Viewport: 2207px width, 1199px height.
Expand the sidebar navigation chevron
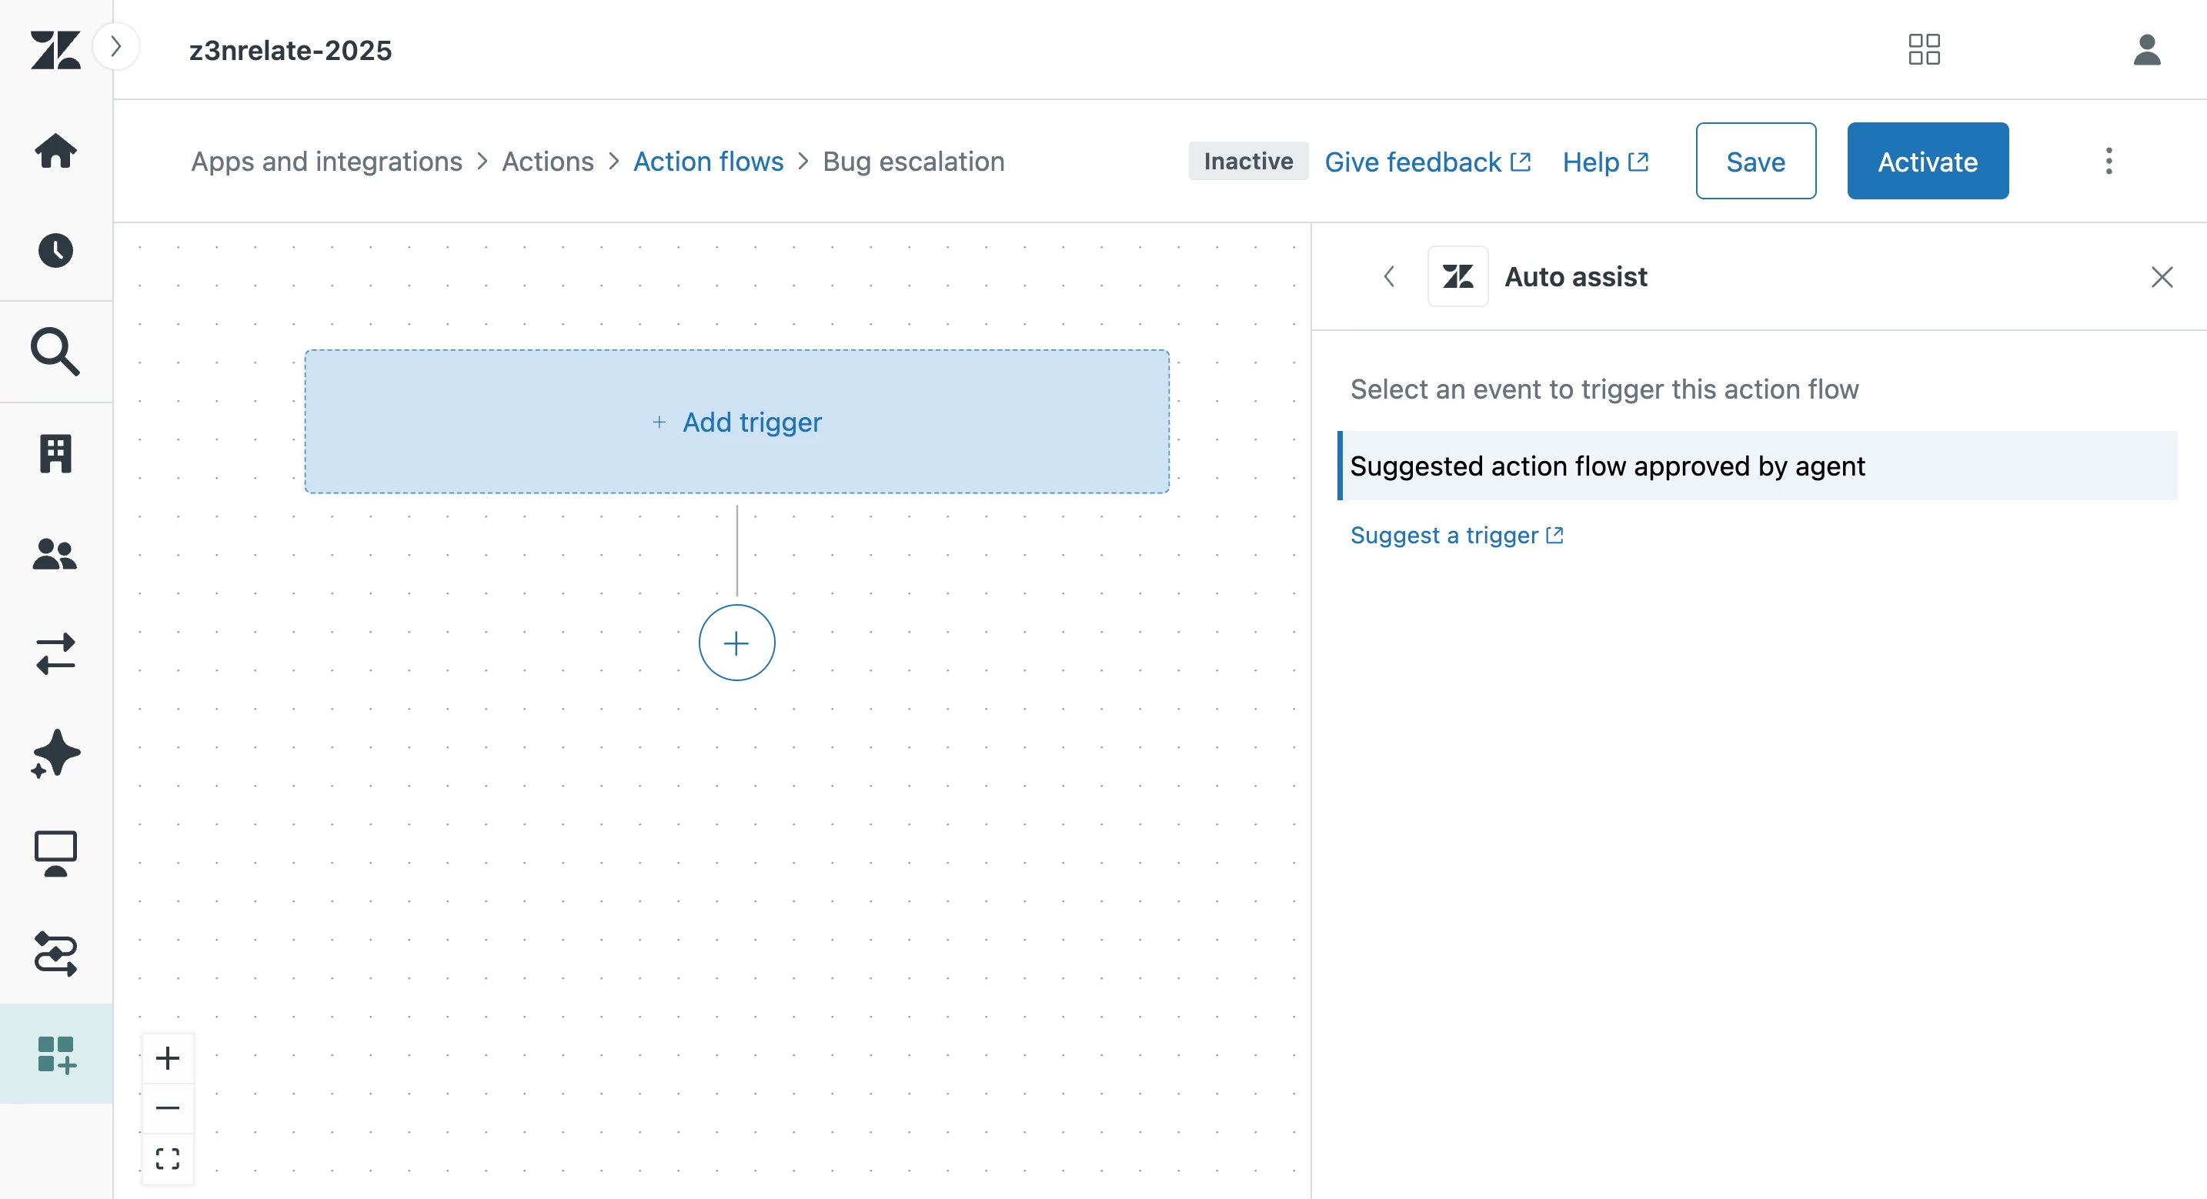[x=115, y=46]
